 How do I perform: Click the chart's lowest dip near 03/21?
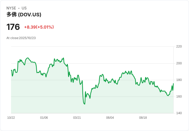pyautogui.click(x=84, y=104)
